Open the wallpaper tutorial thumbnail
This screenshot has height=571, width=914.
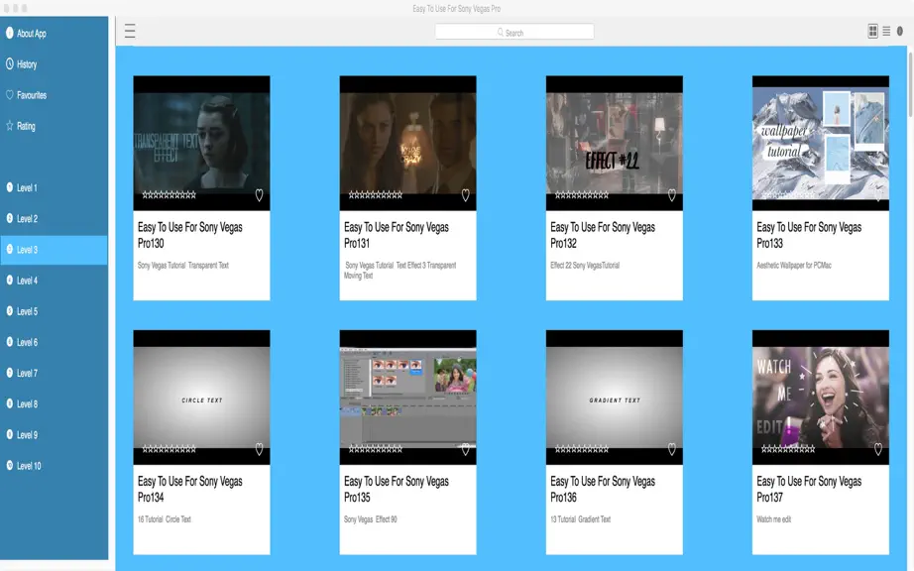pyautogui.click(x=820, y=143)
